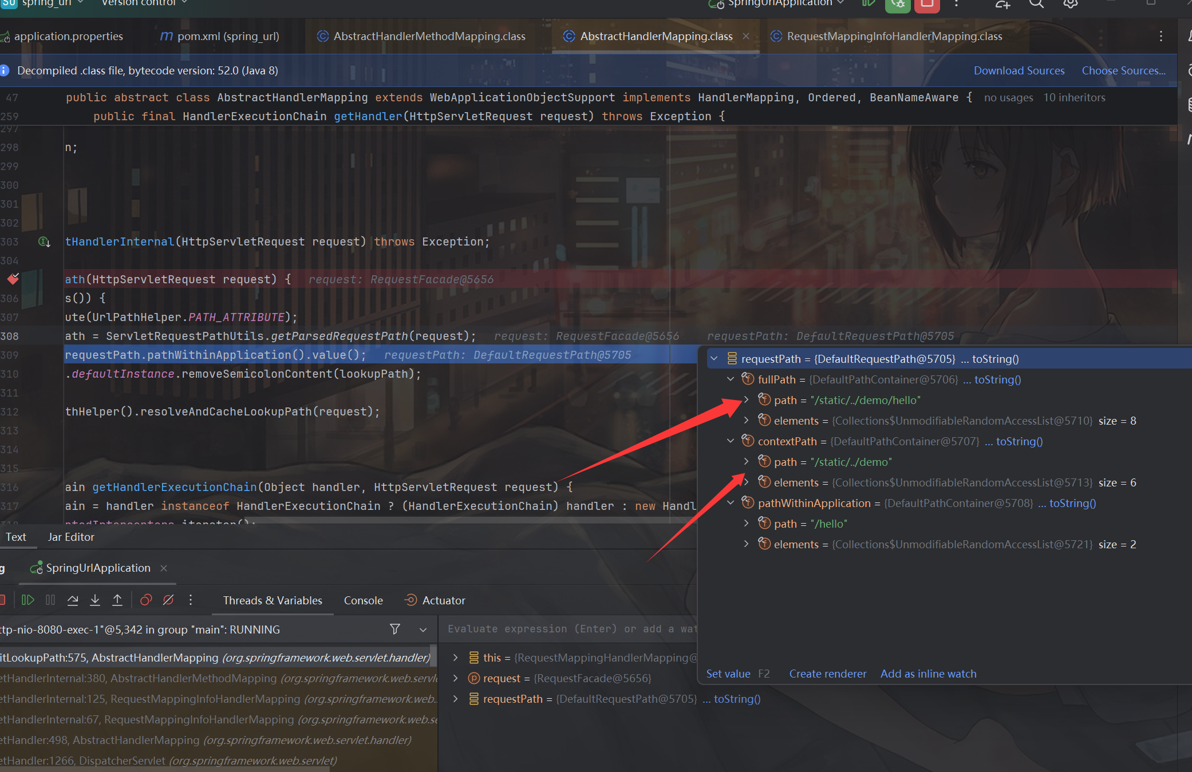The height and width of the screenshot is (772, 1192).
Task: Open the thread selector dropdown arrow
Action: coord(423,630)
